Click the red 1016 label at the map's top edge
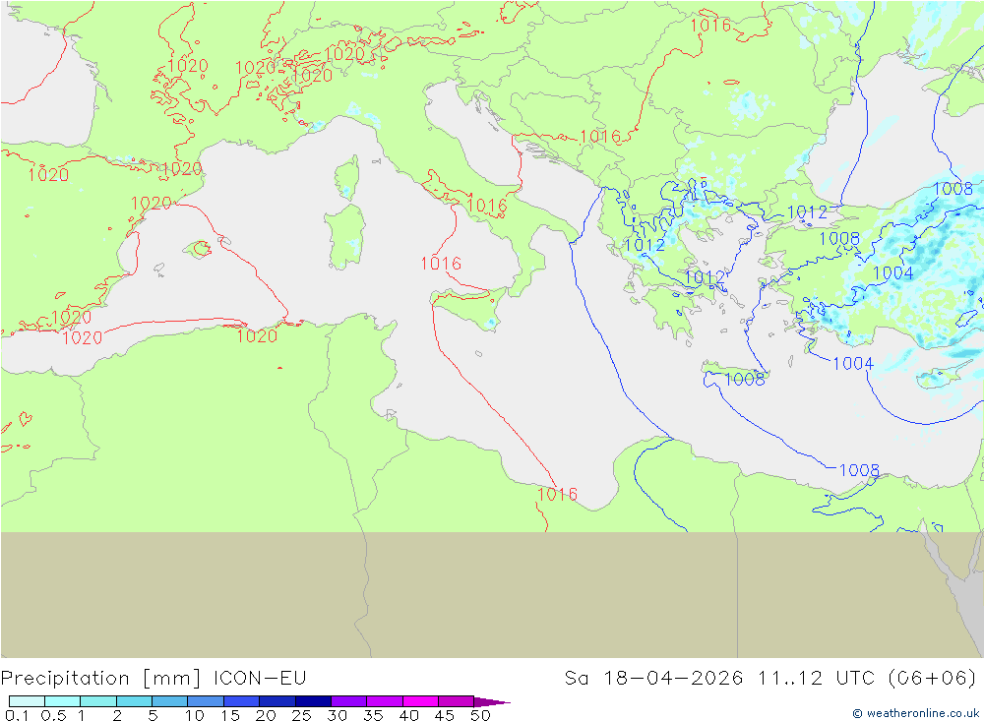984x721 pixels. point(710,25)
